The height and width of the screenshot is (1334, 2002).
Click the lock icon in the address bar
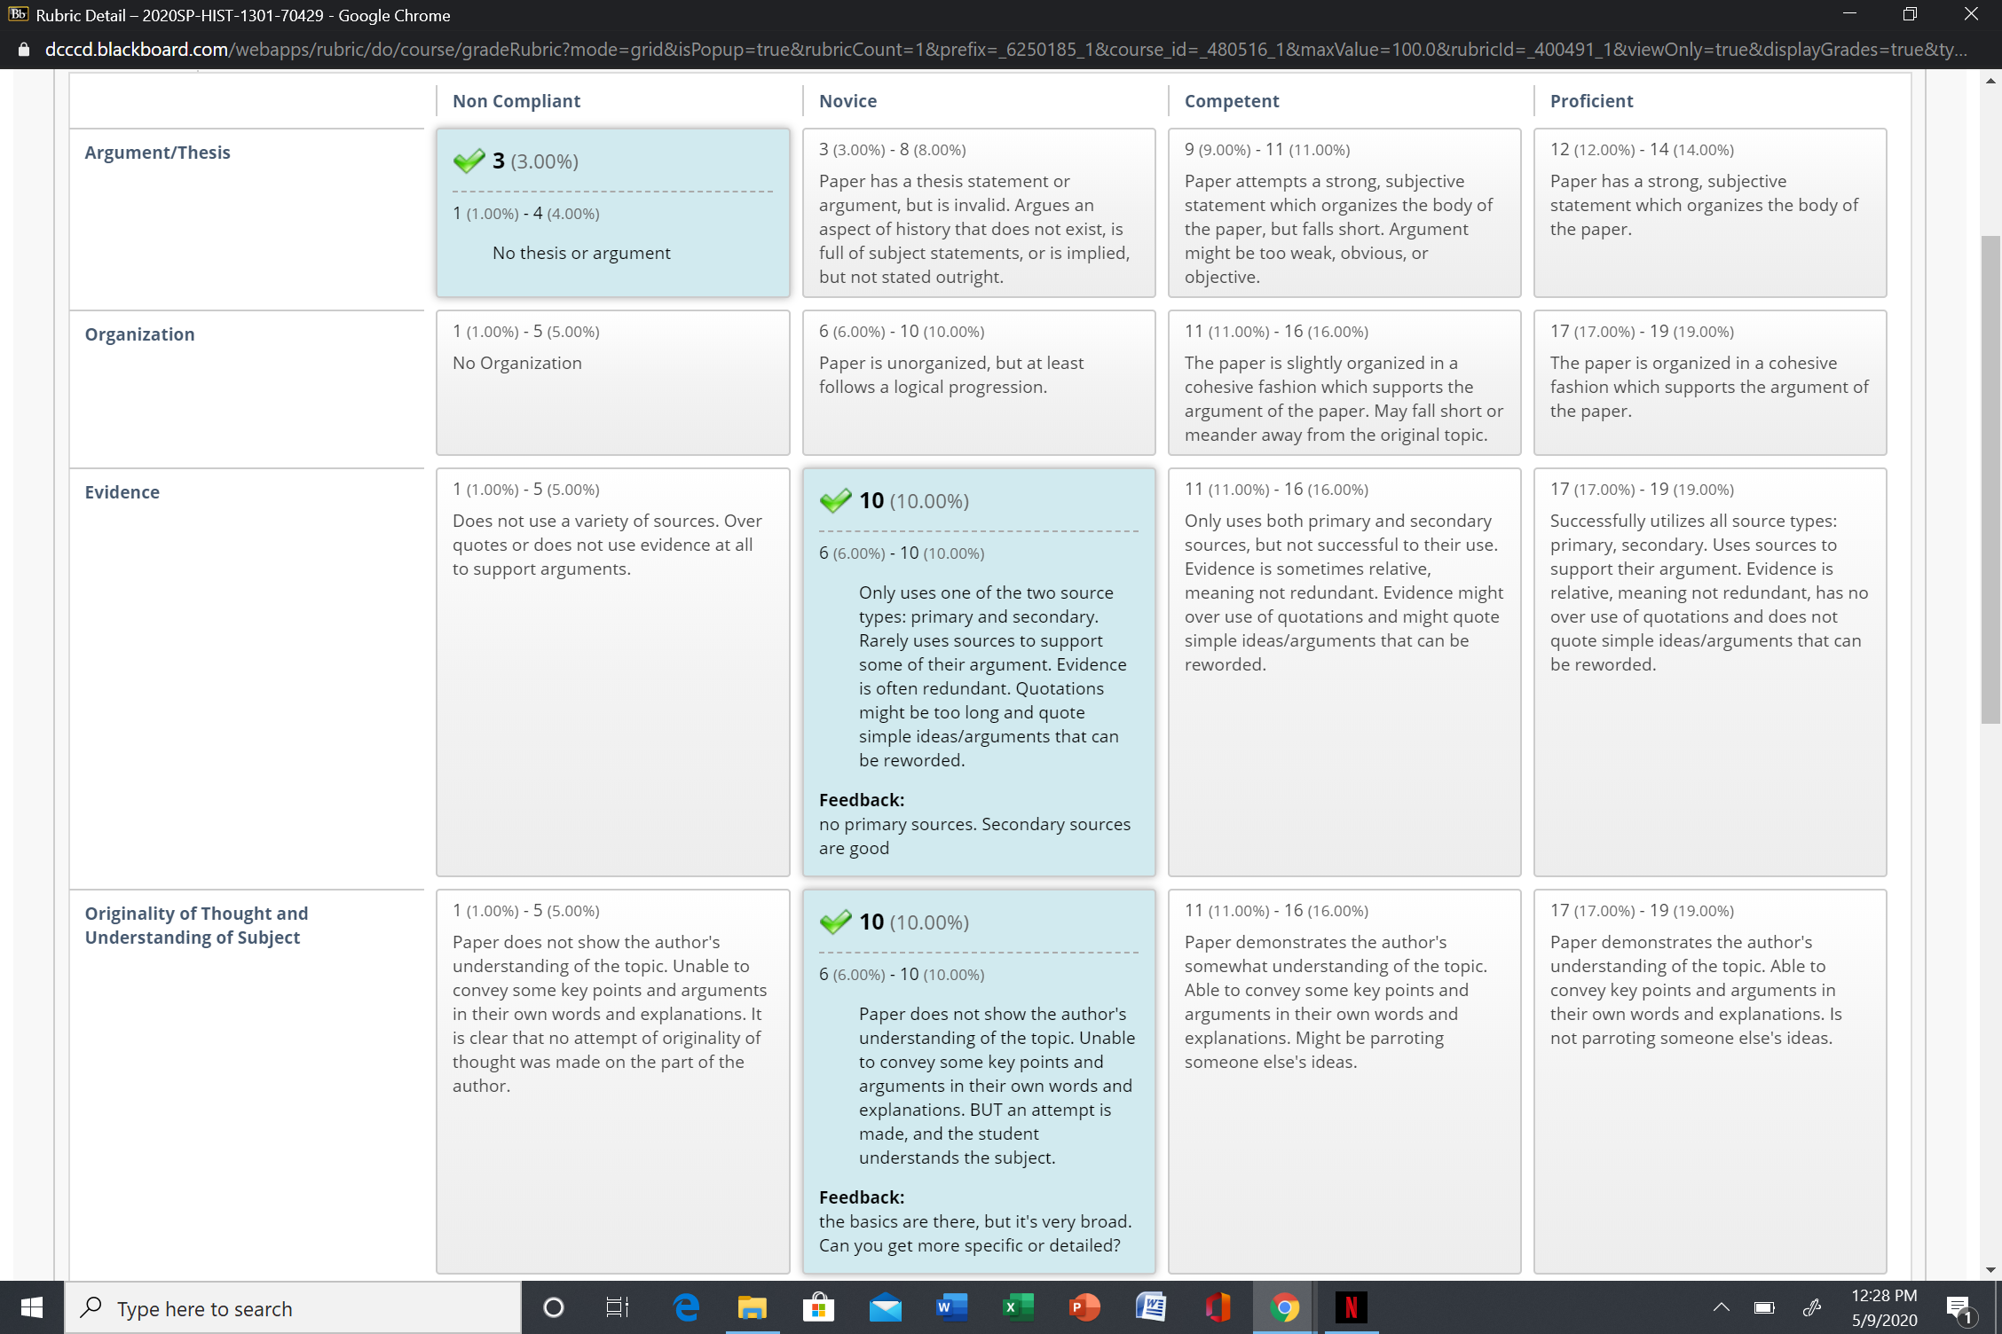click(24, 50)
